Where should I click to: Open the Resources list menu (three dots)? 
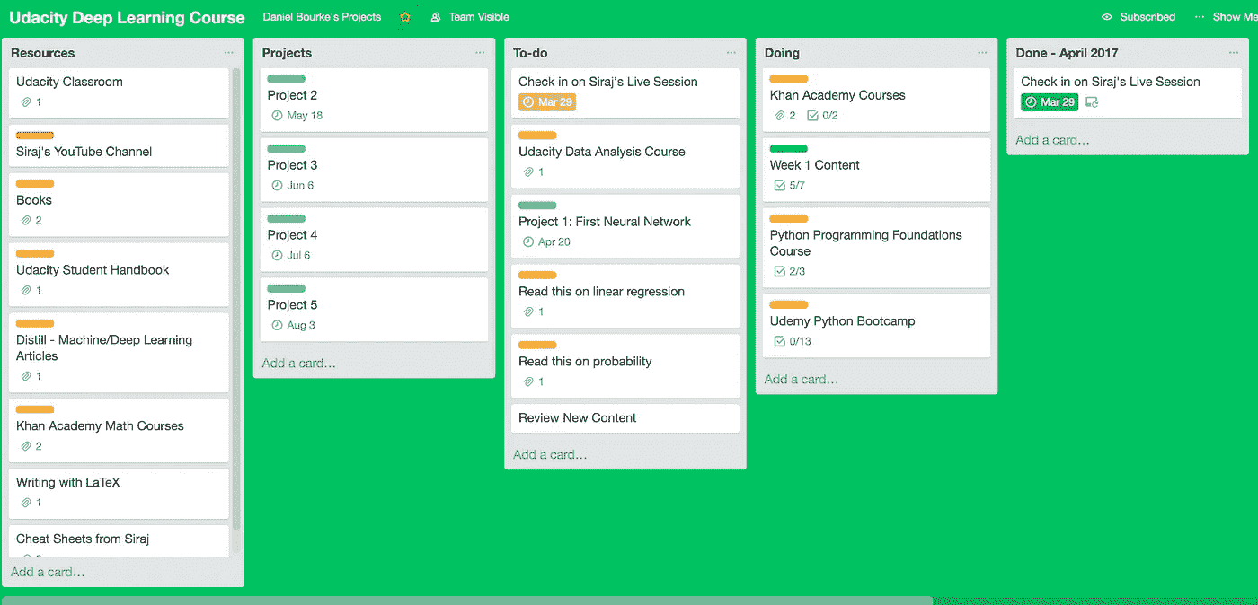229,53
